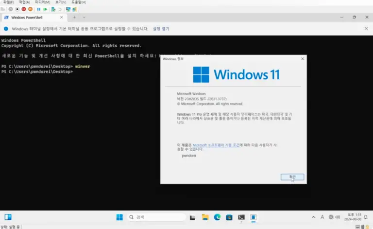The image size is (373, 229).
Task: Click the grey Start VM toolbar icon
Action: point(11,9)
